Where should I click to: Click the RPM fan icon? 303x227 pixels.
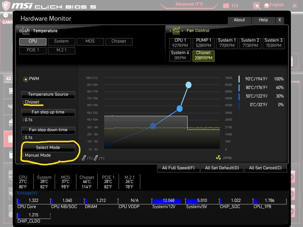218,158
